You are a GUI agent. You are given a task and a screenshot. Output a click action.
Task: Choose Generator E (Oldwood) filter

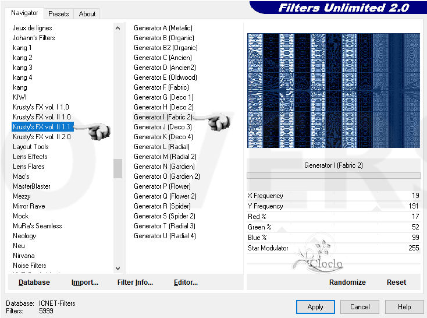tap(165, 77)
